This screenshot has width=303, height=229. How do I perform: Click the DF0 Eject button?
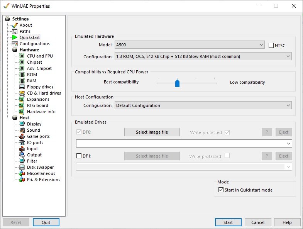coord(284,132)
